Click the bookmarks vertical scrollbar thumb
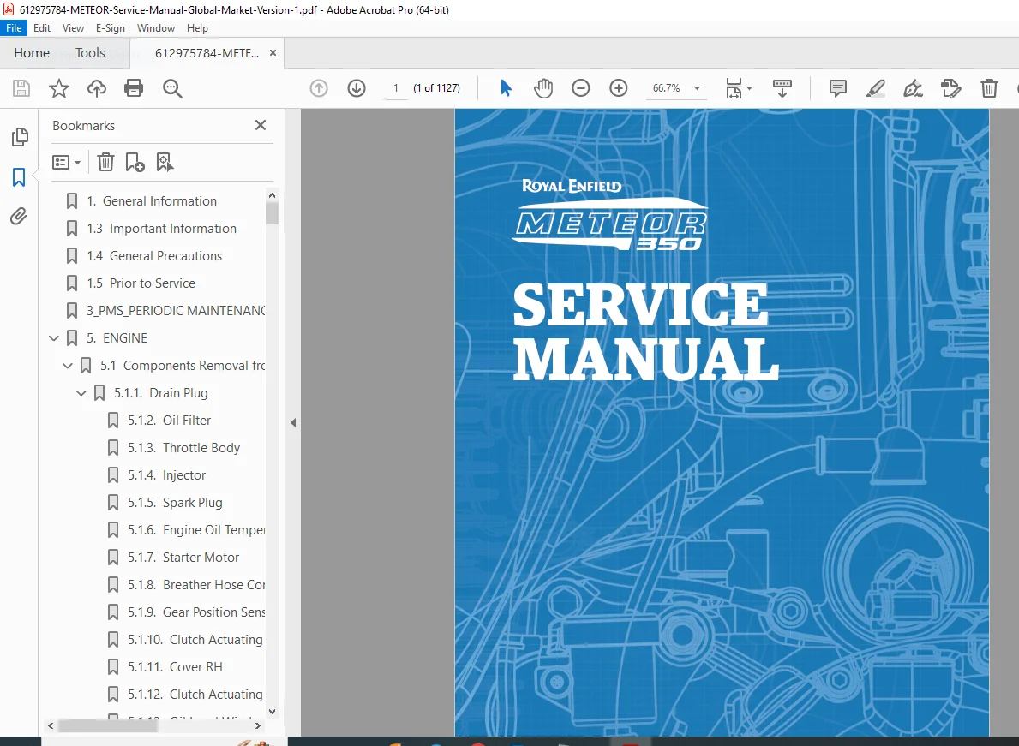This screenshot has width=1019, height=746. (273, 213)
